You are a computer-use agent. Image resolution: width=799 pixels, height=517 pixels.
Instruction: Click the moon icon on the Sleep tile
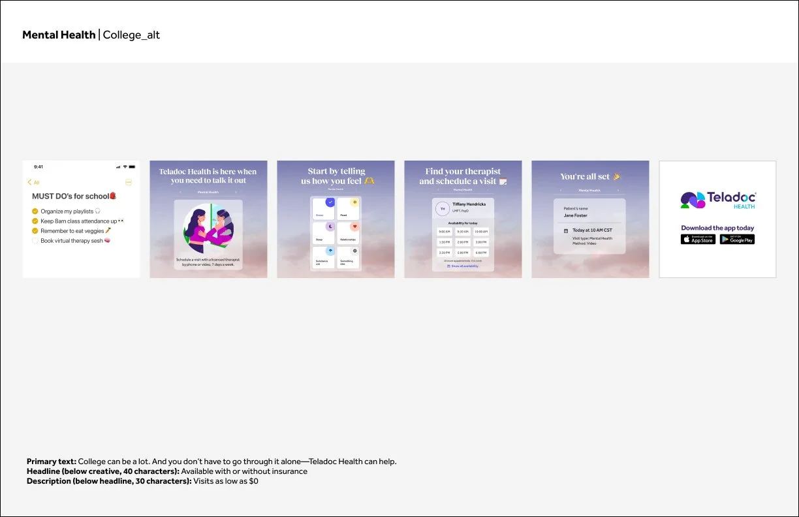click(x=330, y=227)
